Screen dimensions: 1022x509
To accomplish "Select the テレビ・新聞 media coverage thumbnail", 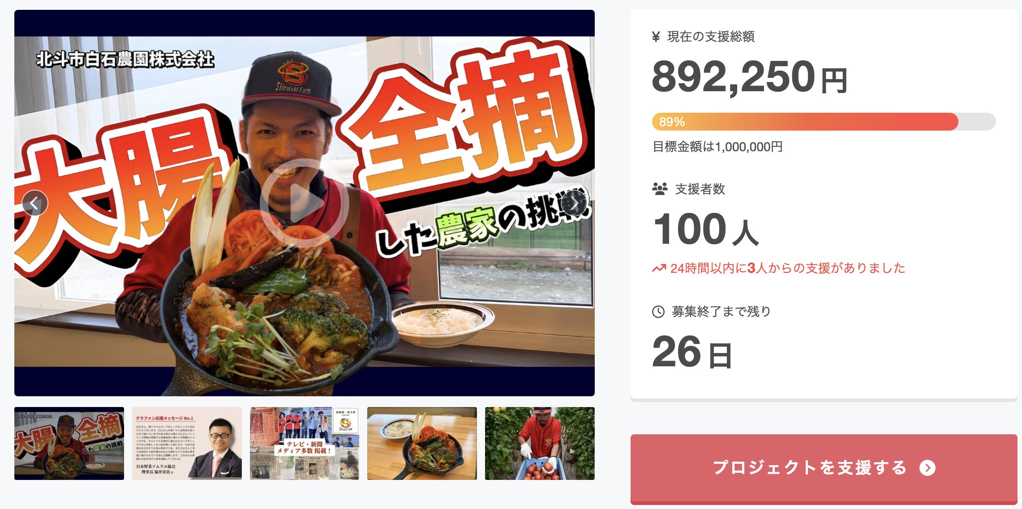I will coord(305,443).
